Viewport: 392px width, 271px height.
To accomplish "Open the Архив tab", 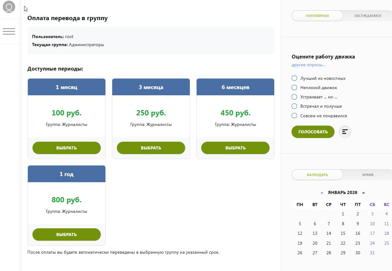I will (x=368, y=175).
